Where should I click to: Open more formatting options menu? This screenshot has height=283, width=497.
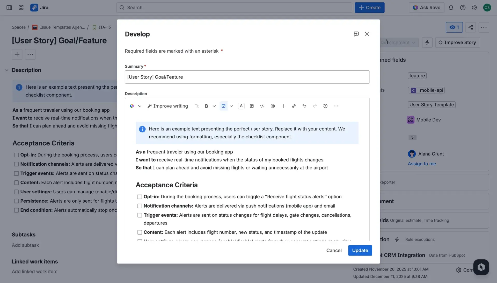[x=336, y=106]
